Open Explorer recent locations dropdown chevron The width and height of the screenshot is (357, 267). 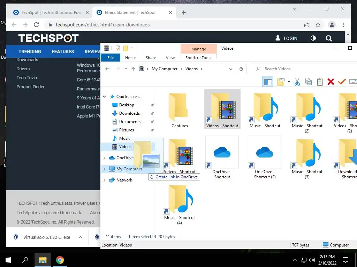click(126, 69)
